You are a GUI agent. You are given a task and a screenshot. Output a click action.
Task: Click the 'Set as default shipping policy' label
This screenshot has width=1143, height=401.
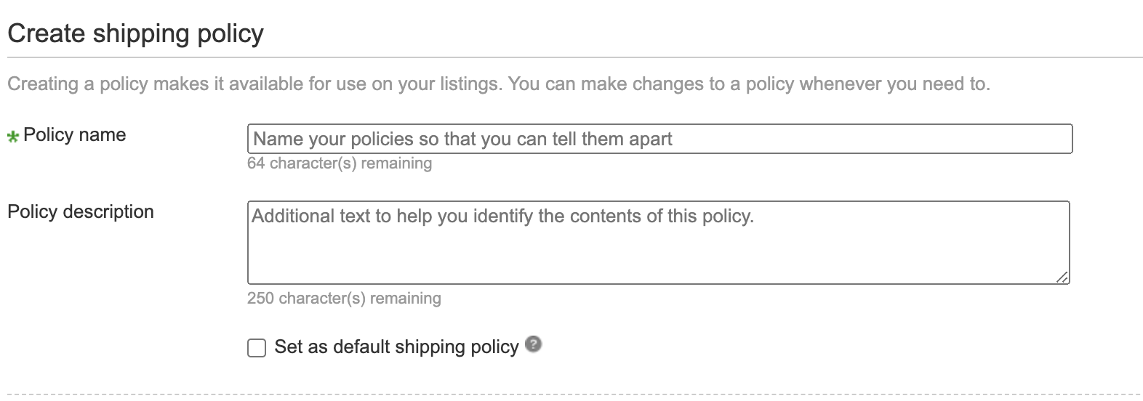click(396, 347)
